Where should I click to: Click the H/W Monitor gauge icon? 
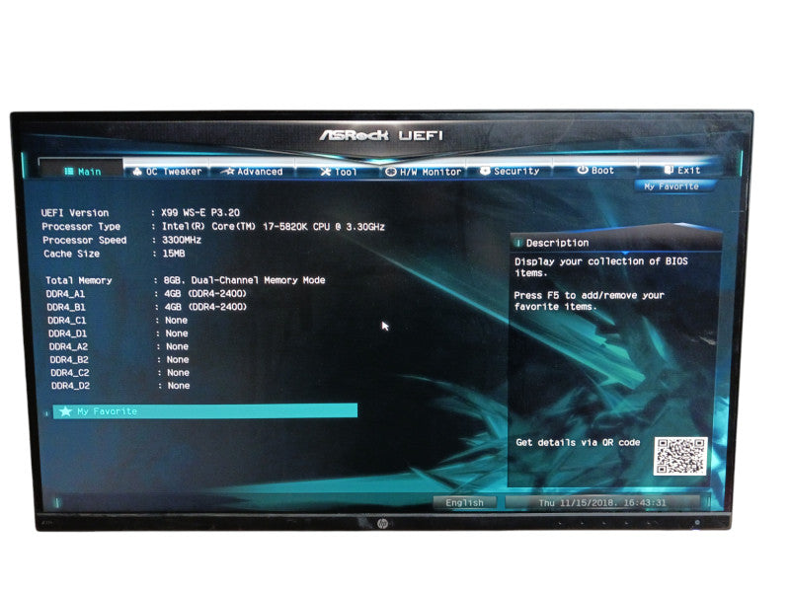coord(390,172)
